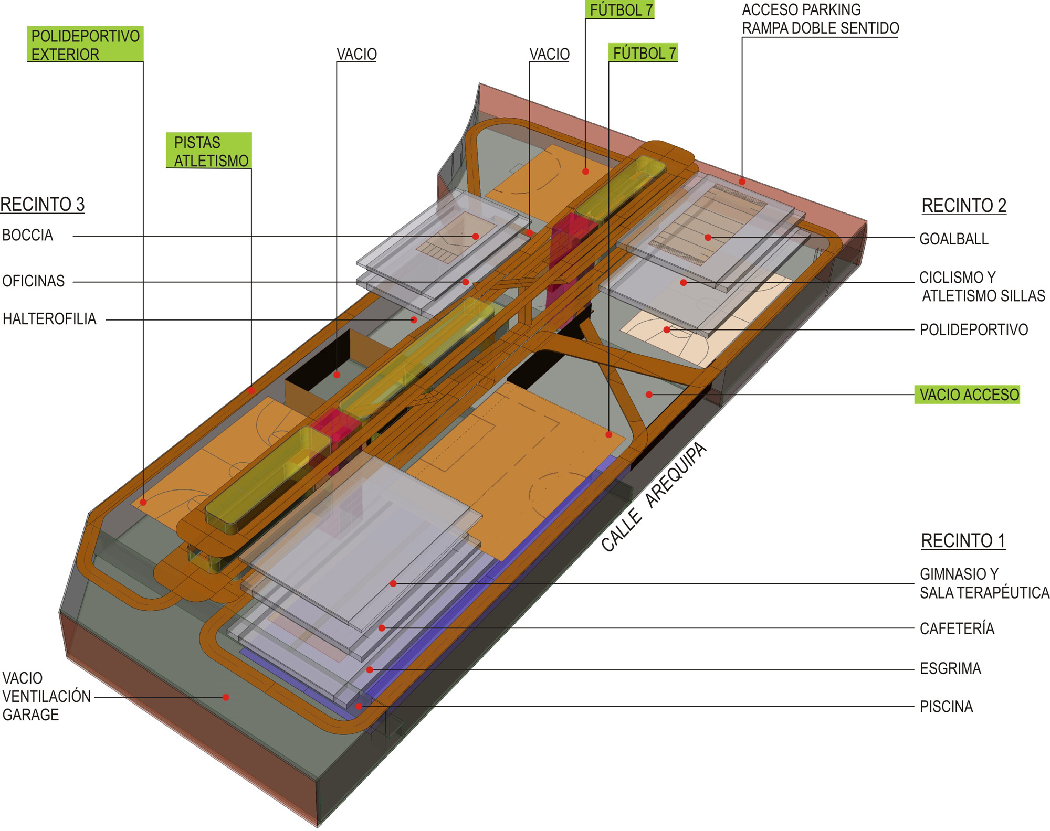
Task: Select the GOALBALL label text
Action: [x=953, y=239]
